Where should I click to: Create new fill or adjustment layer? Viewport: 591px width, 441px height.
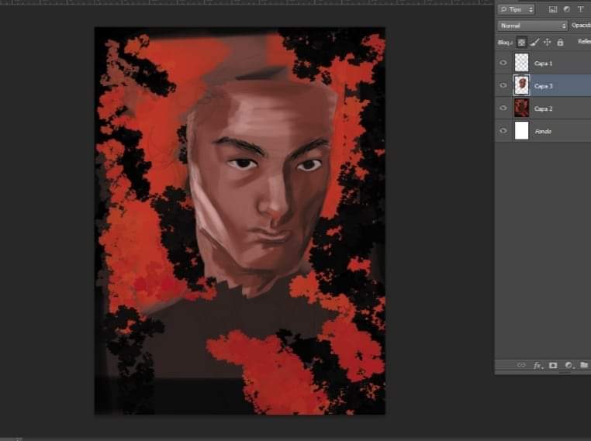pos(569,365)
